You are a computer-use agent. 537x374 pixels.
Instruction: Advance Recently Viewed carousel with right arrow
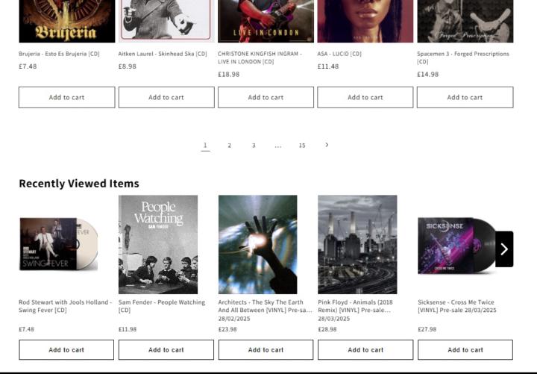point(504,249)
